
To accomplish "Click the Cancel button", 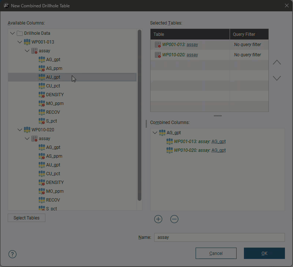I will pos(216,253).
